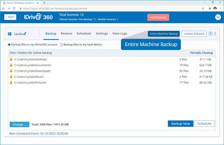Click the 645.7 MB size value
This screenshot has width=224, height=145.
[x=206, y=65]
